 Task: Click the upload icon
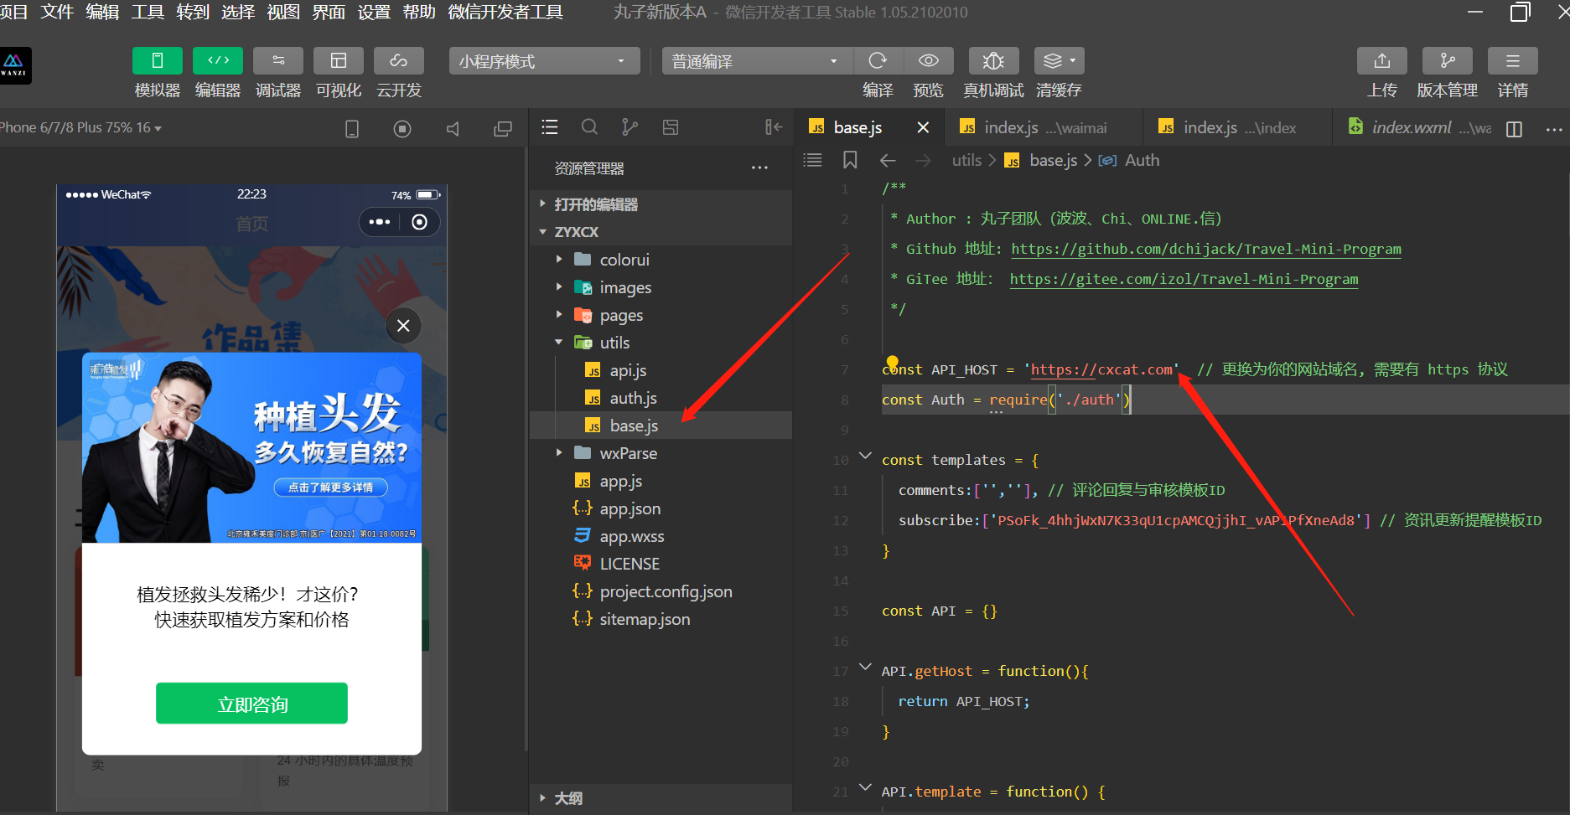tap(1382, 61)
